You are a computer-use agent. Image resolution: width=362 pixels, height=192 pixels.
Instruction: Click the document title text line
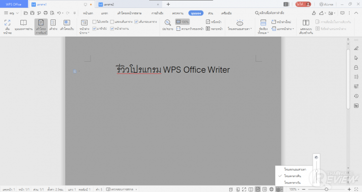click(x=173, y=70)
